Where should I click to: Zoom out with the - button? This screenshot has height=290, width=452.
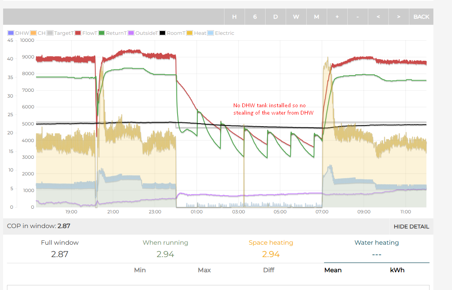pos(357,17)
